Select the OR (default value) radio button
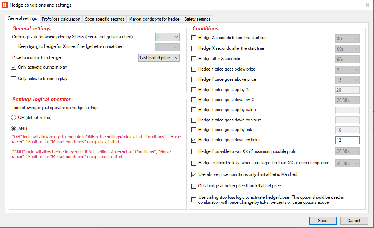374x228 pixels. coord(13,118)
